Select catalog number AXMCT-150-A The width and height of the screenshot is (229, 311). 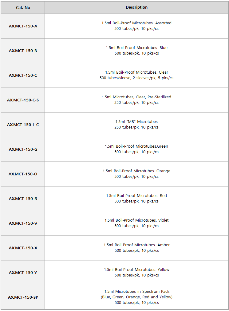point(23,26)
